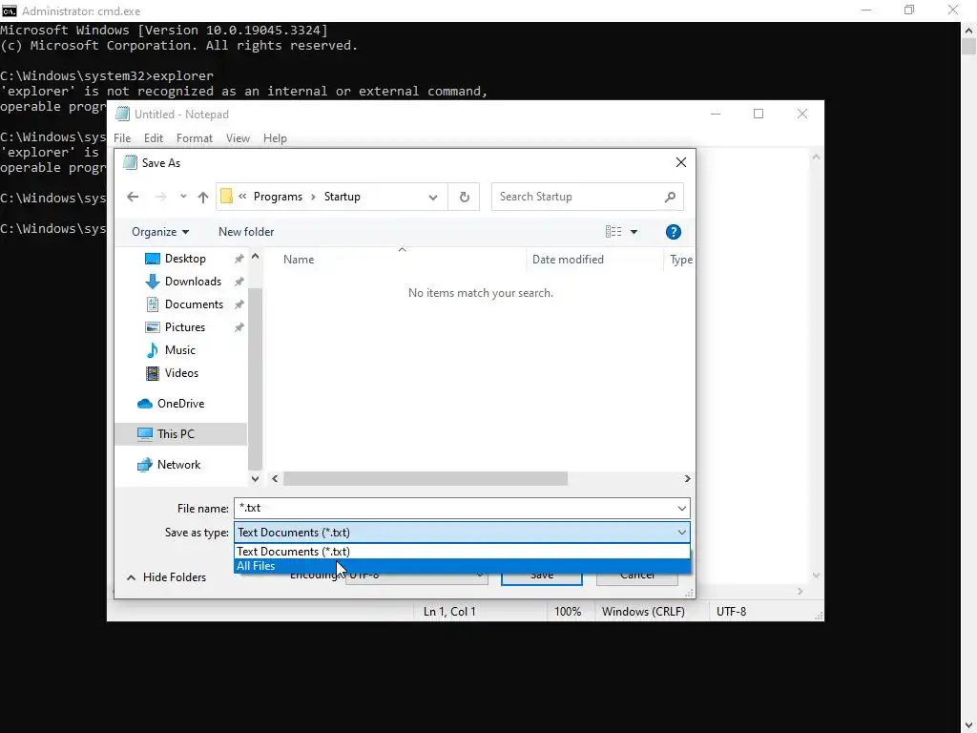Viewport: 977px width, 733px height.
Task: Choose All Files from the type list
Action: (x=462, y=566)
